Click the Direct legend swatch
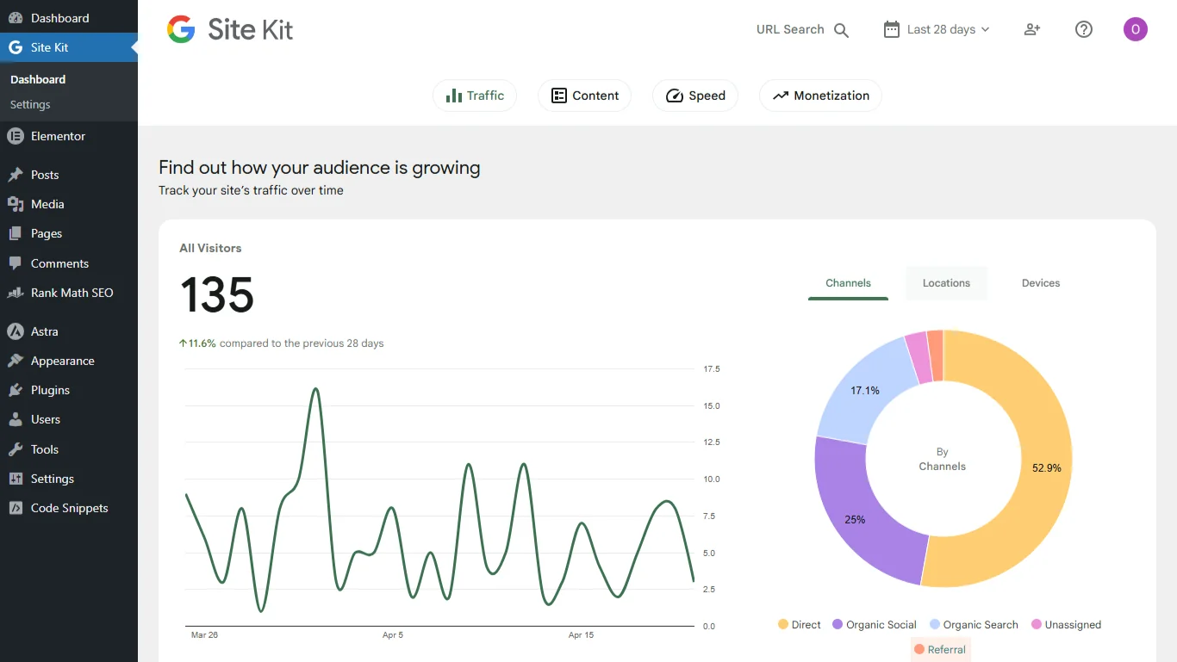 tap(783, 625)
